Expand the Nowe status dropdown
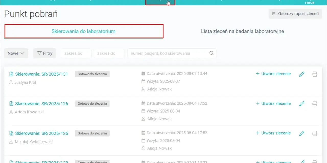 click(16, 53)
